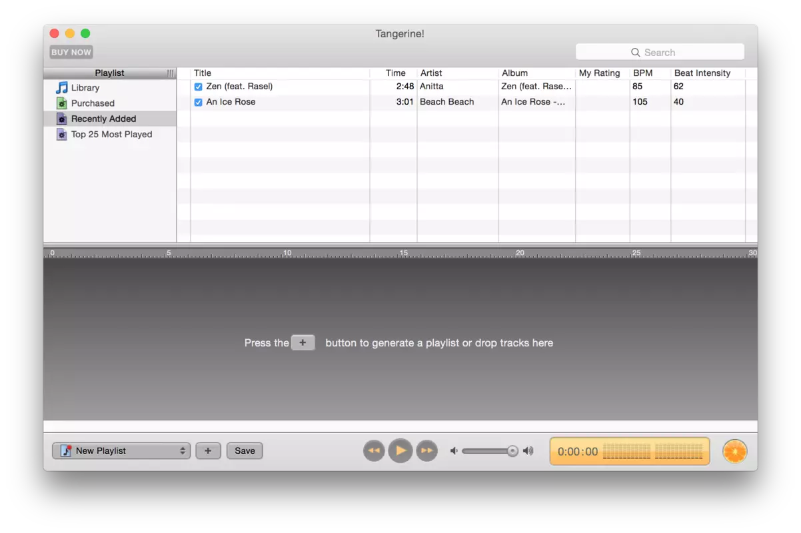Click the tangerine orange slice icon

[x=735, y=451]
